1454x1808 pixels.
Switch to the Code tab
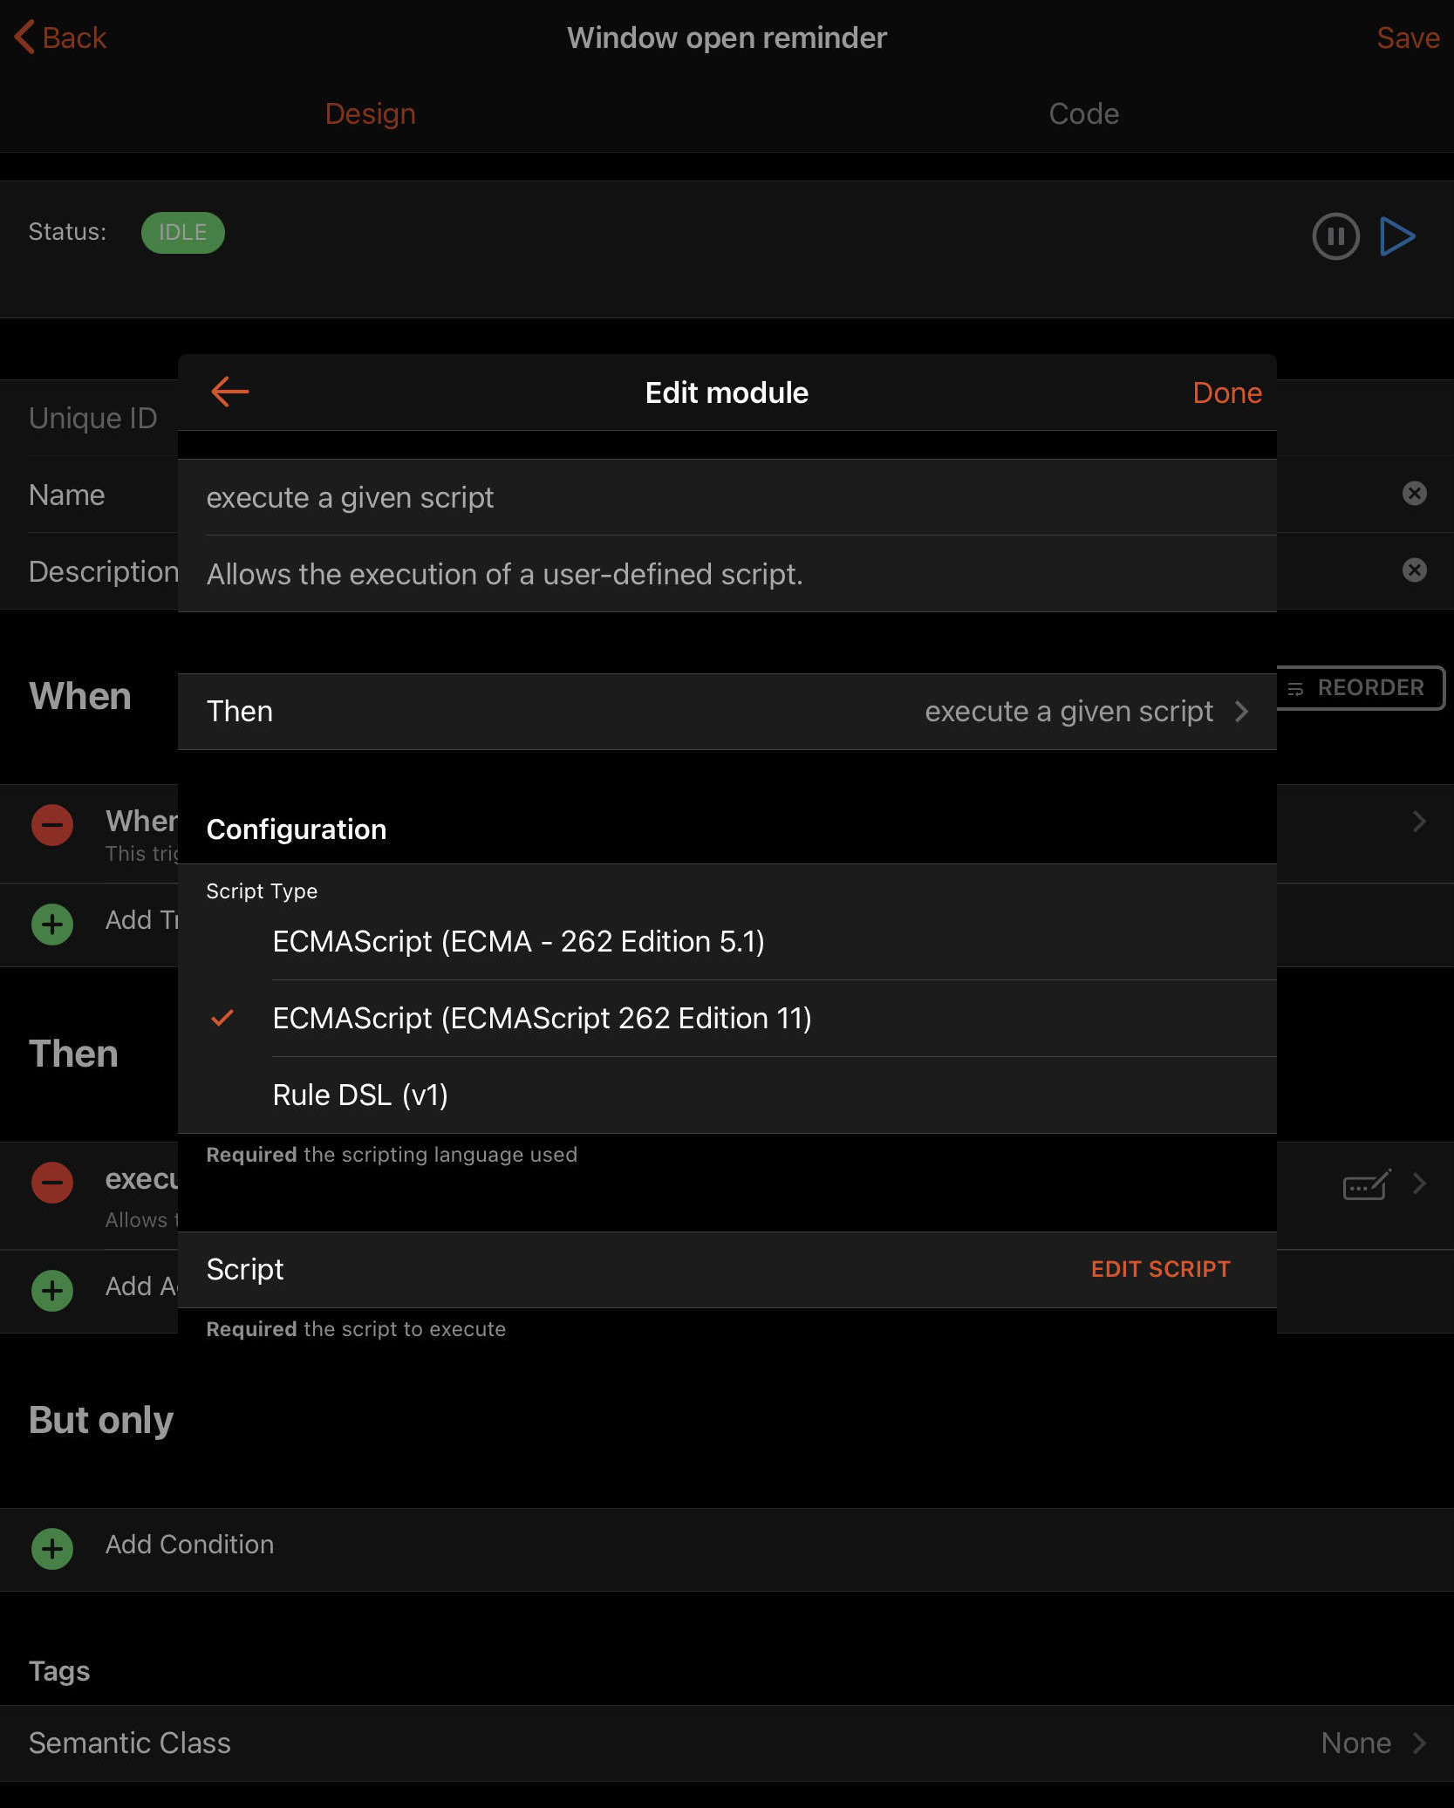[1082, 113]
